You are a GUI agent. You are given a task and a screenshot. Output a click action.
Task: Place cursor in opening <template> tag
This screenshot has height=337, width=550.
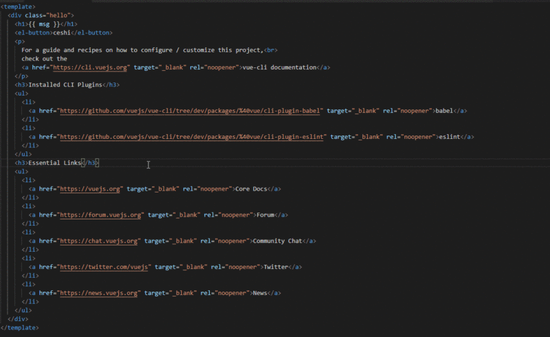click(x=18, y=7)
